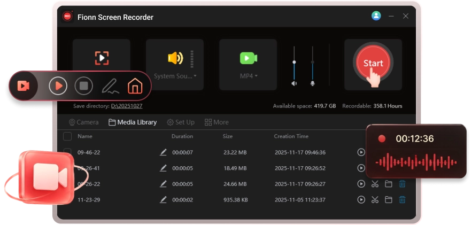
Task: Open the More tab
Action: point(217,122)
